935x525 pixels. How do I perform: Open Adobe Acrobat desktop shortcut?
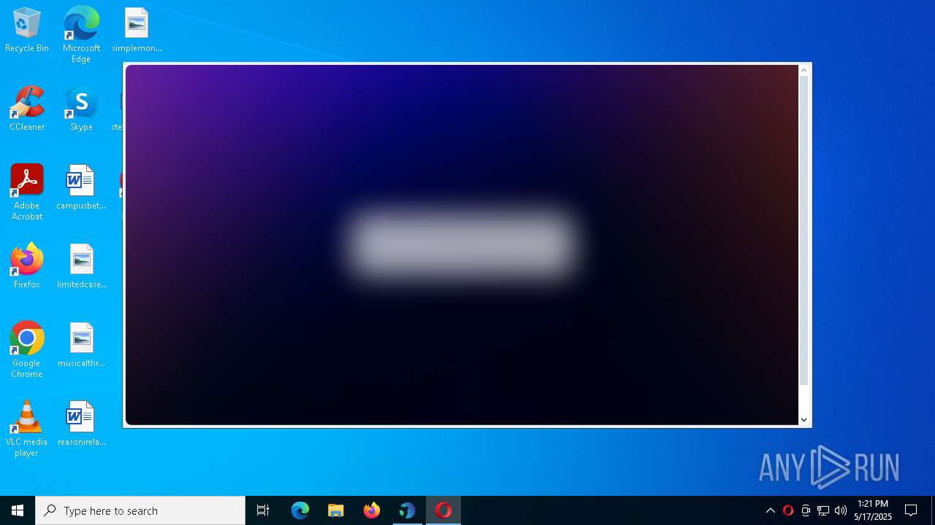point(27,192)
